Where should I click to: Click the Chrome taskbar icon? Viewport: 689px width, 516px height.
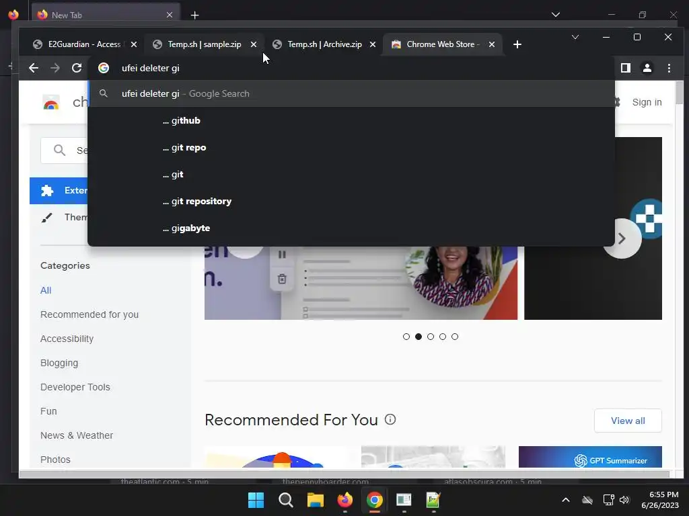coord(374,500)
